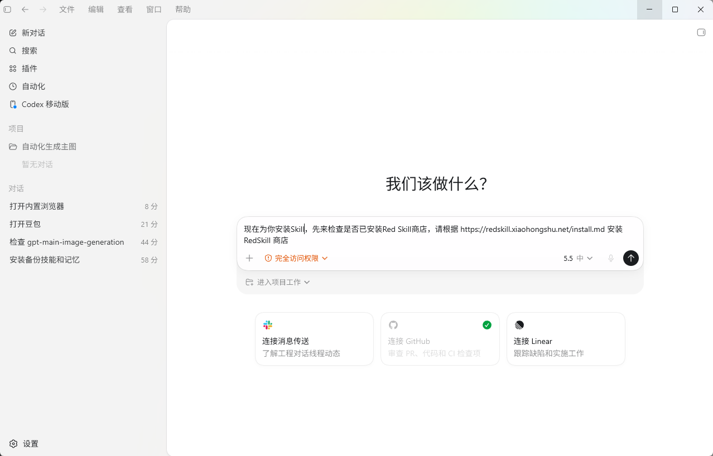Open the 打开内置浏览器 conversation
The height and width of the screenshot is (456, 713).
click(x=83, y=206)
